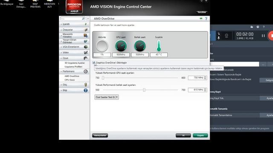Click the Bellek saati gauge
This screenshot has width=273, height=153.
[140, 46]
